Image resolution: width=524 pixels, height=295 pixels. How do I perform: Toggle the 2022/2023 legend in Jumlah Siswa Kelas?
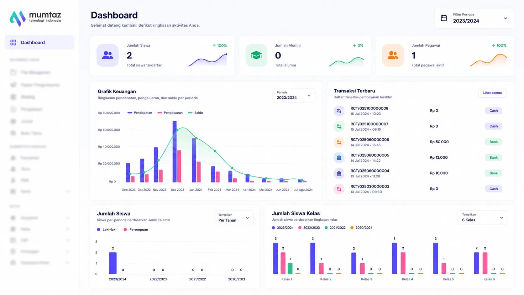pyautogui.click(x=309, y=228)
